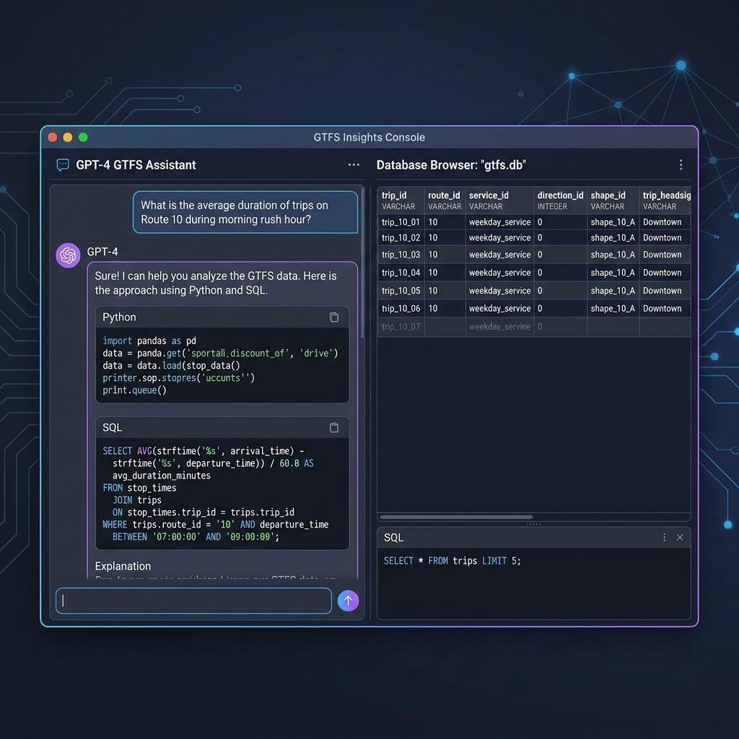This screenshot has height=739, width=739.
Task: Sort by the trip_id column header
Action: pos(401,201)
